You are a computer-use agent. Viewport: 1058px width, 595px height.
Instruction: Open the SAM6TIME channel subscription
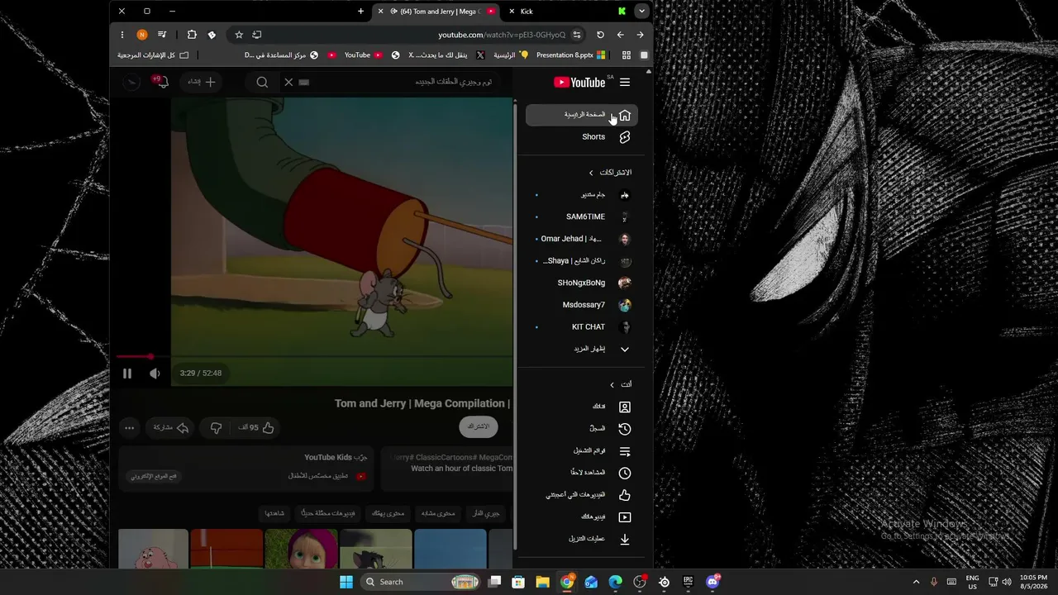tap(582, 217)
